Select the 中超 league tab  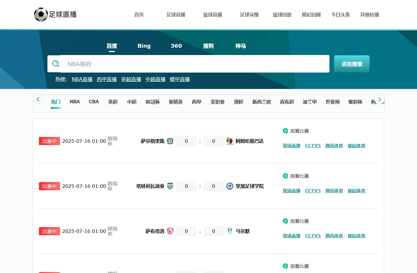(x=132, y=102)
